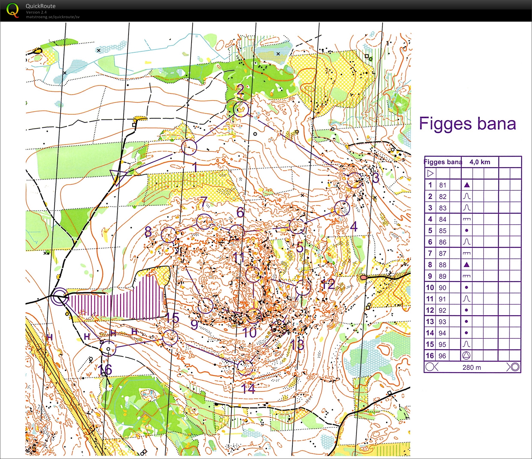Click the dot symbol in row 14 94
532x459 pixels.
coord(466,333)
